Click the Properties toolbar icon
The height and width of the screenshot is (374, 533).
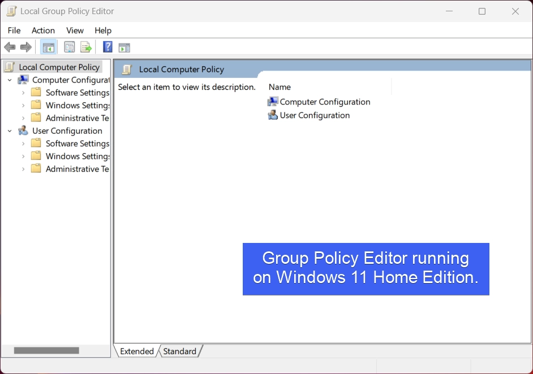70,47
